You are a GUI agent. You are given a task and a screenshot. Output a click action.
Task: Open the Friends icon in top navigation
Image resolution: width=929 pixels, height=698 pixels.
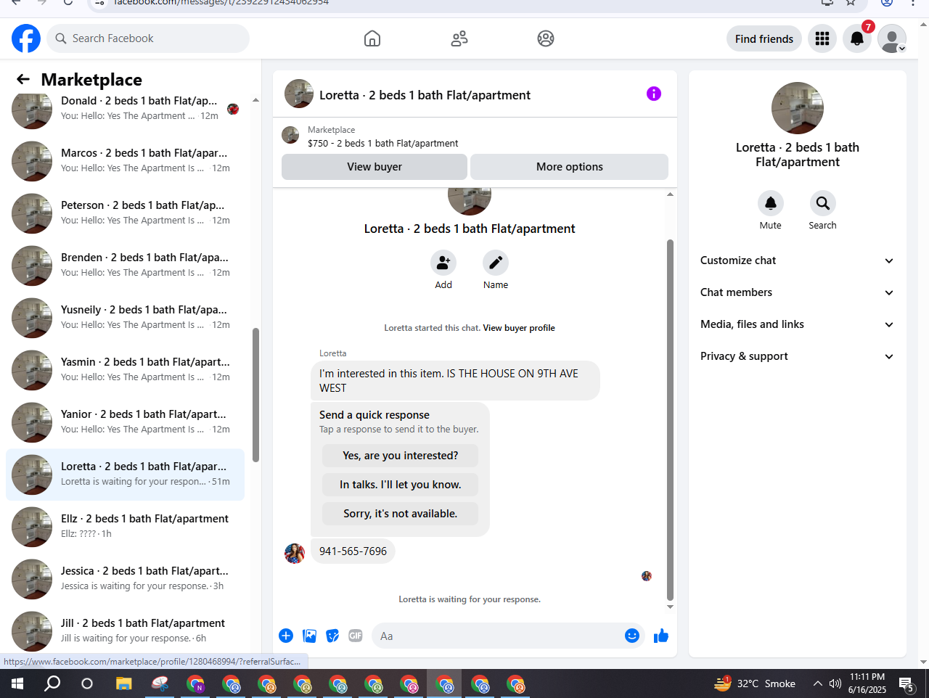(459, 38)
